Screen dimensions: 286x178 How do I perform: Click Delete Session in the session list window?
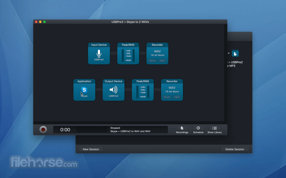pyautogui.click(x=235, y=149)
